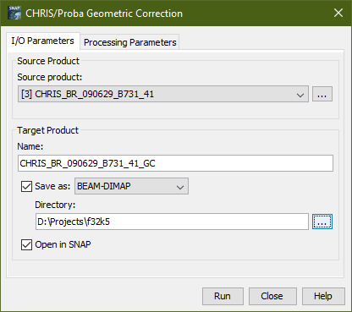
Task: Close the dialog with the X button
Action: (x=338, y=13)
